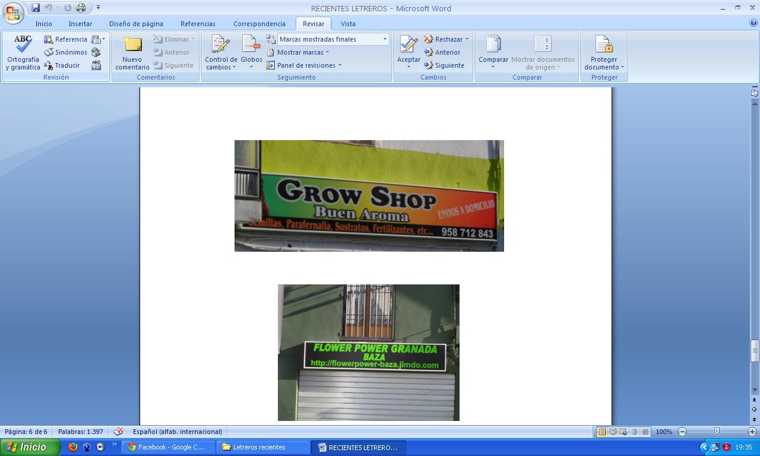Viewport: 760px width, 456px height.
Task: Open the Office button menu
Action: (13, 13)
